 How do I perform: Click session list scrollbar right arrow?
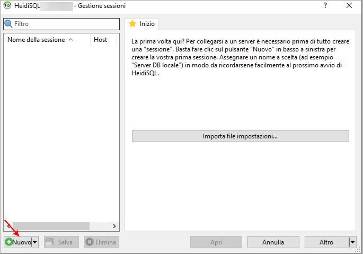115,226
